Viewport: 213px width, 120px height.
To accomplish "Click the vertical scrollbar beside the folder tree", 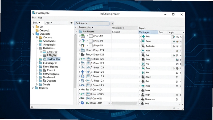I will [76, 61].
